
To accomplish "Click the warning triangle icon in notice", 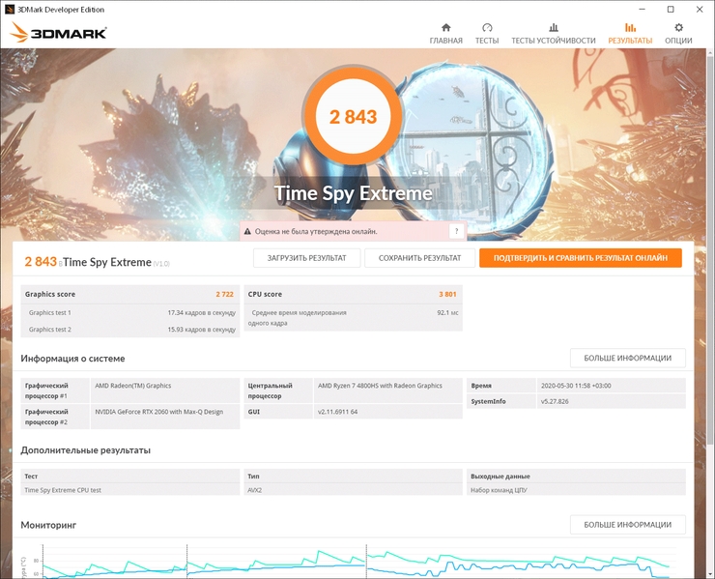I will click(x=247, y=231).
